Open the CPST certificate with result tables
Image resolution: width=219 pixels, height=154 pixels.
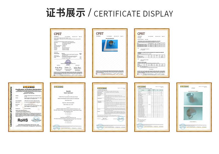point(152,53)
